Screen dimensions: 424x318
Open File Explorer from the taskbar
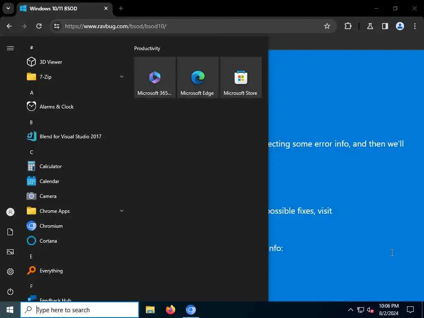(x=150, y=310)
